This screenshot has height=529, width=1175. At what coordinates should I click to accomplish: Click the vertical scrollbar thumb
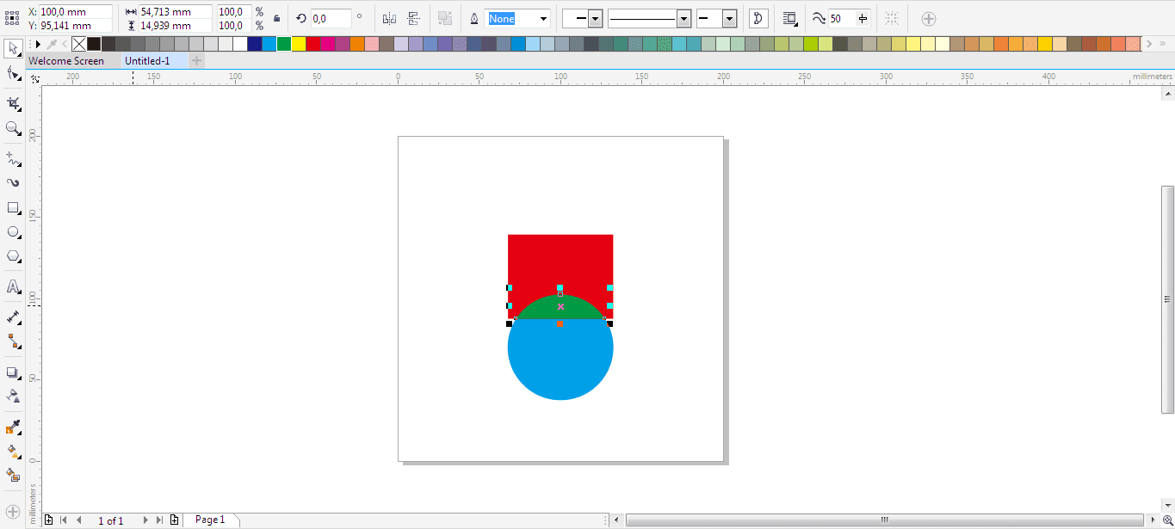coord(1167,299)
